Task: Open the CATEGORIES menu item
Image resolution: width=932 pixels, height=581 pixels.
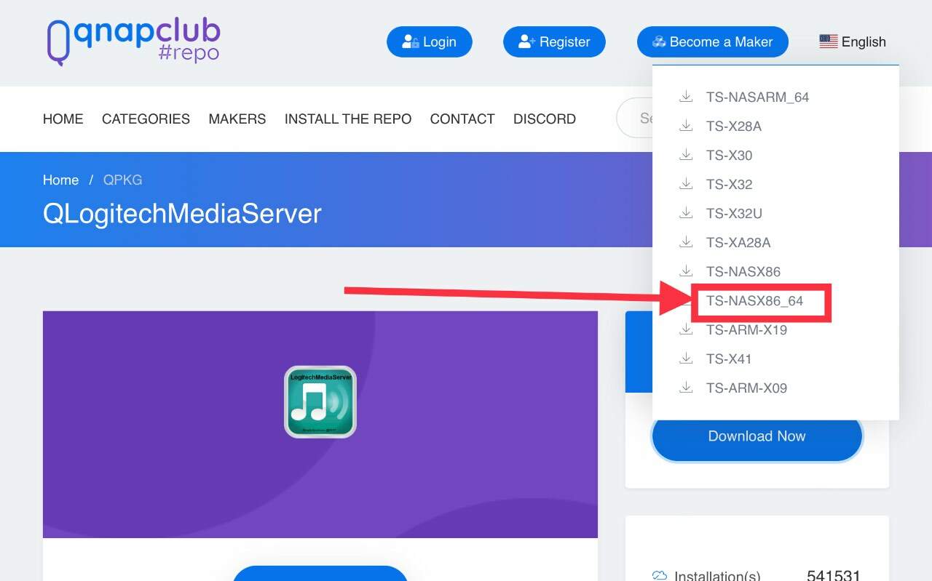Action: pyautogui.click(x=146, y=119)
